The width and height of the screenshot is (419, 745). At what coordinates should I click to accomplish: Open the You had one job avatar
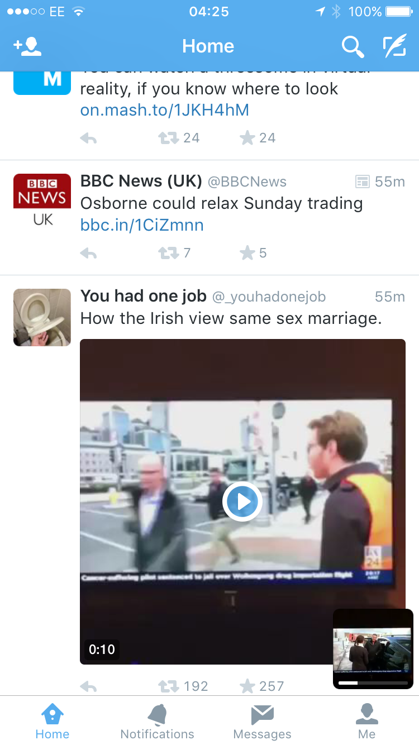pyautogui.click(x=42, y=317)
